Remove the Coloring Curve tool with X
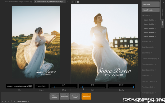 (71, 94)
